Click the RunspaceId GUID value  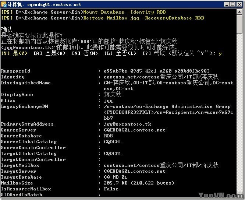[x=157, y=71]
